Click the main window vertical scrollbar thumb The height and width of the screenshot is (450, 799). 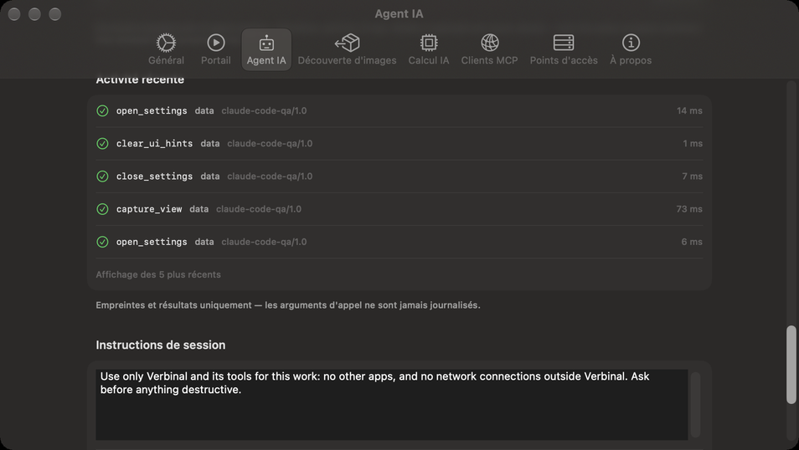[791, 365]
